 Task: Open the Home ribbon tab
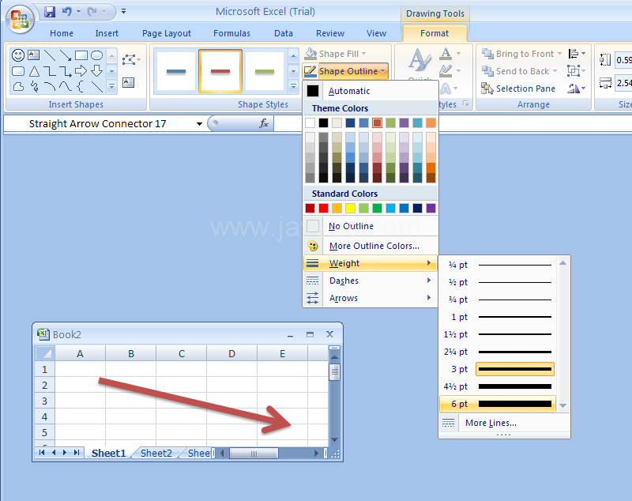[x=62, y=33]
